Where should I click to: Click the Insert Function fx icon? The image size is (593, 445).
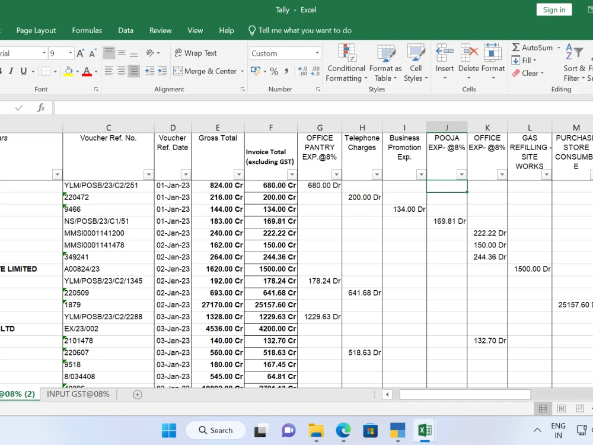pyautogui.click(x=41, y=108)
